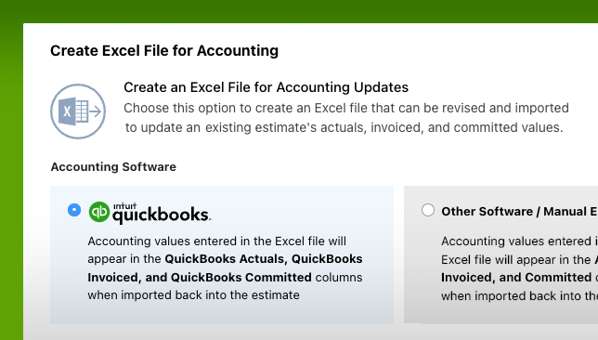This screenshot has width=598, height=340.
Task: Select the QuickBooks radio button
Action: pos(74,210)
